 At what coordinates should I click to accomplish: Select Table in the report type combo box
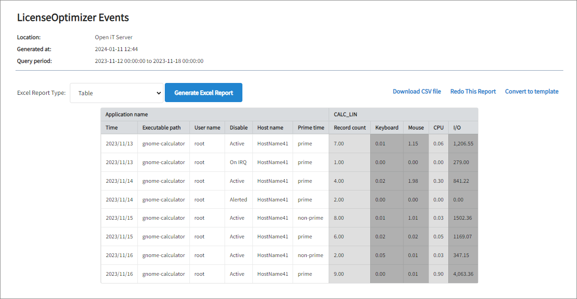point(116,93)
